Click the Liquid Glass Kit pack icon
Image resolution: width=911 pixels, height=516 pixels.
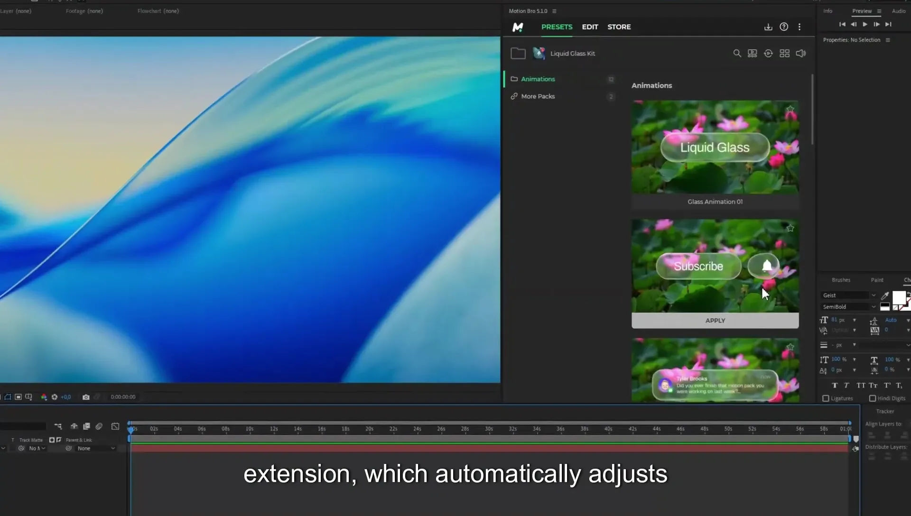pyautogui.click(x=539, y=53)
